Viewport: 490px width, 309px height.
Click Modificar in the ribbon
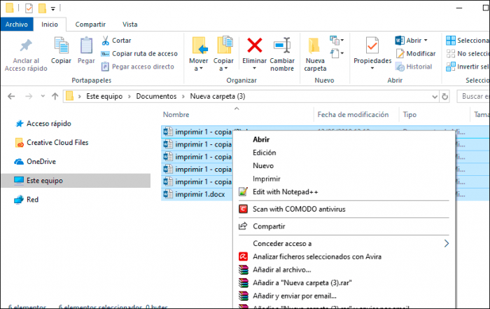(x=416, y=53)
